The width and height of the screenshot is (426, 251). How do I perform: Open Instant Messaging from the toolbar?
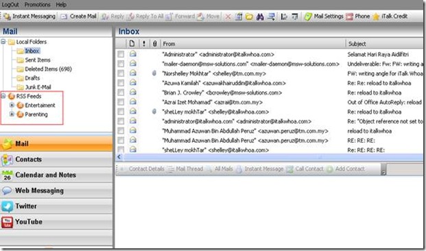point(29,16)
